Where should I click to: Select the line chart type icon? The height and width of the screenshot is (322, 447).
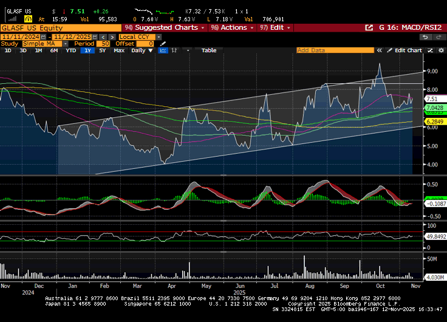163,50
